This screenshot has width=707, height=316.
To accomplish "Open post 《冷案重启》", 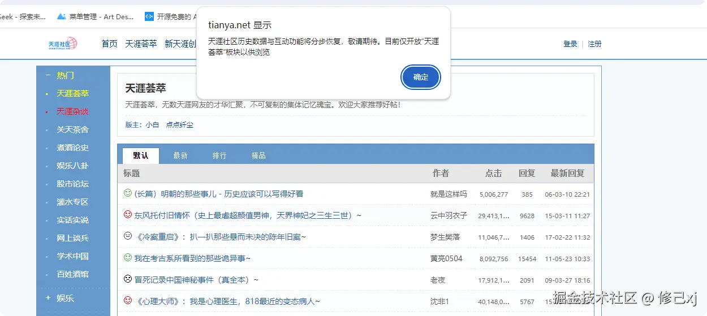I will coord(220,237).
